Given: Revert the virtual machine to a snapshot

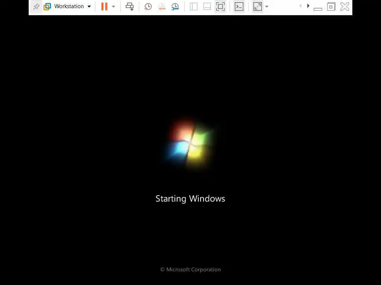Looking at the screenshot, I should coord(161,7).
